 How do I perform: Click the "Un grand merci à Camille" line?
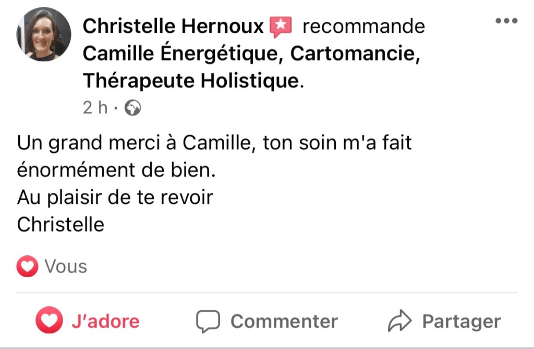coord(214,143)
